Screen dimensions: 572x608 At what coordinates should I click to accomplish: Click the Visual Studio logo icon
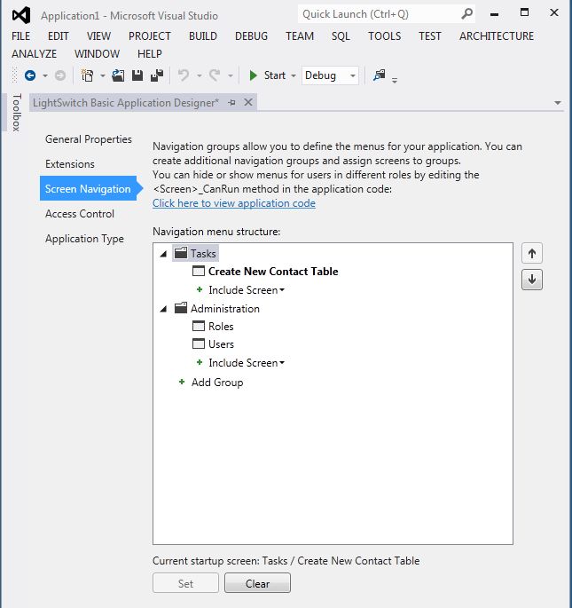coord(21,15)
